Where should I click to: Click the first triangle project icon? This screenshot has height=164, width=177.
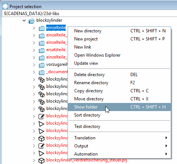pyautogui.click(x=41, y=124)
